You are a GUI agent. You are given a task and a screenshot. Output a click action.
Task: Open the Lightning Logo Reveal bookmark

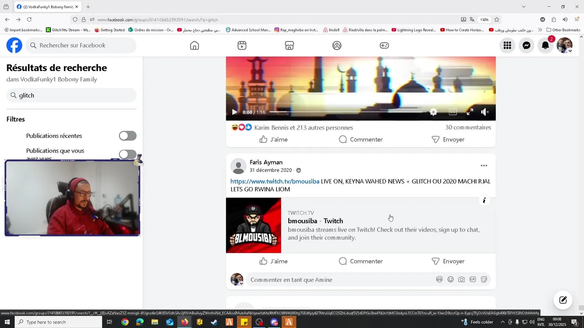click(x=414, y=30)
